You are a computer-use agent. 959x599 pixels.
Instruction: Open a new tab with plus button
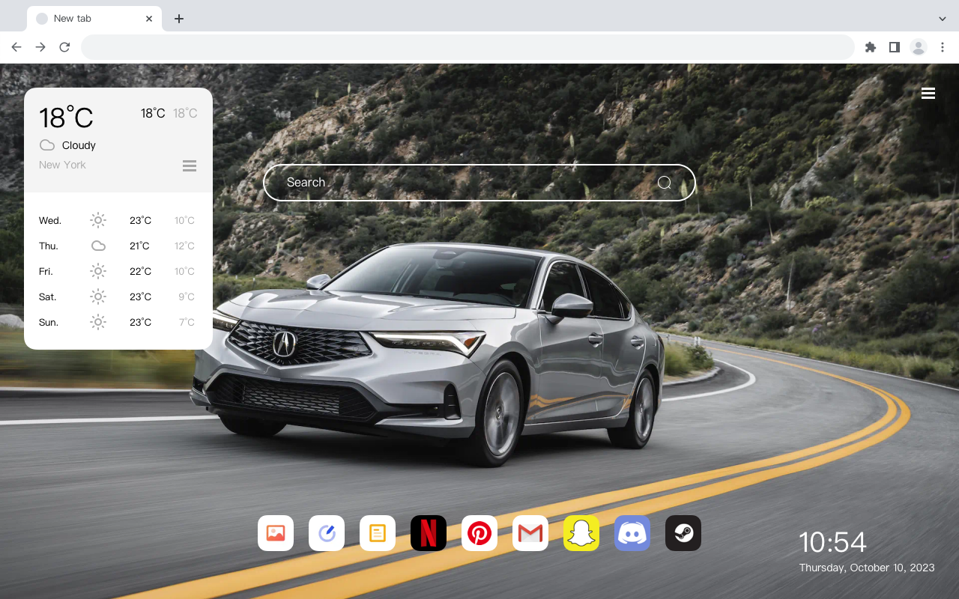tap(178, 19)
